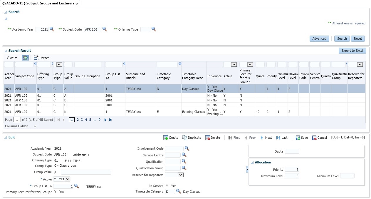Open Reserve for Repeaters dropdown
The width and height of the screenshot is (371, 199).
click(181, 175)
